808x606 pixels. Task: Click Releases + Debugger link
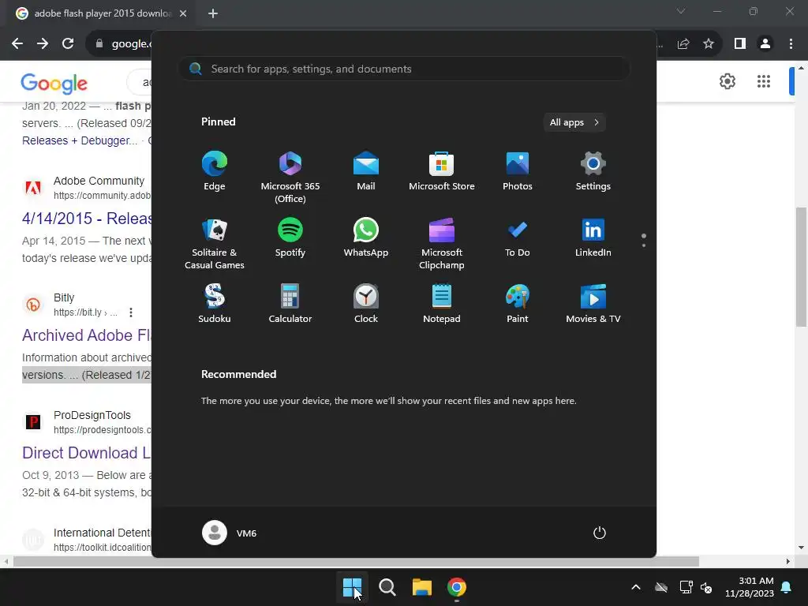pyautogui.click(x=80, y=140)
